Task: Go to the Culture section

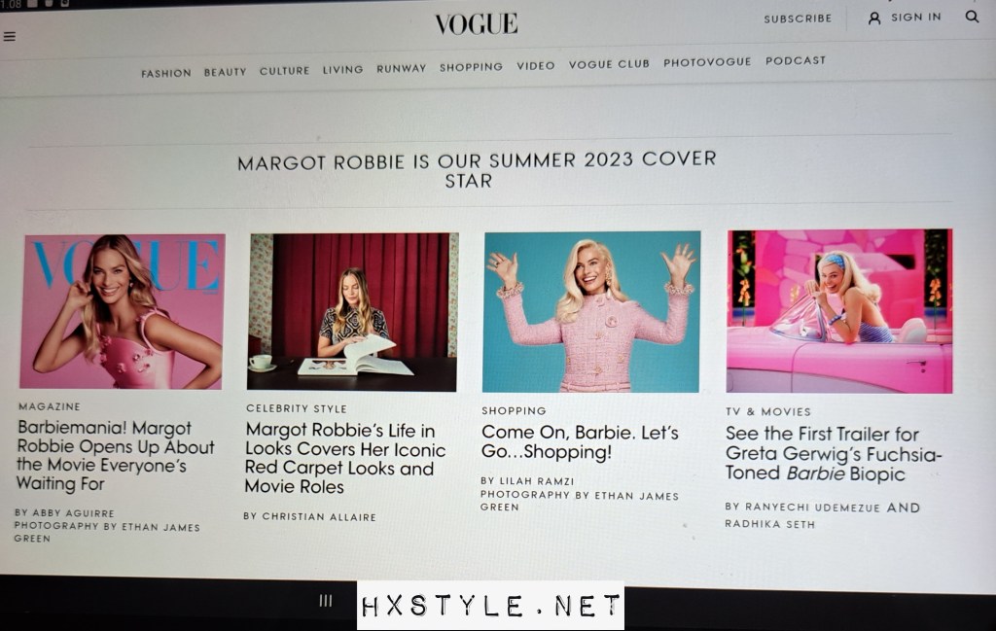Action: (284, 70)
